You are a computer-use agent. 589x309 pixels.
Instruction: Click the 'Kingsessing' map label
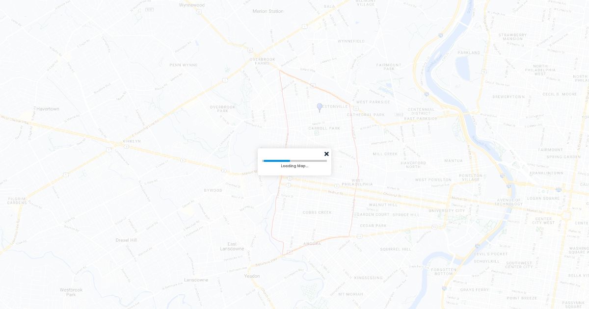click(368, 278)
